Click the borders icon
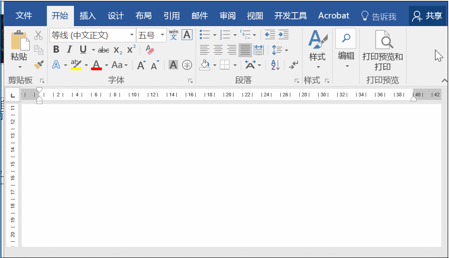This screenshot has width=449, height=258. tap(225, 65)
